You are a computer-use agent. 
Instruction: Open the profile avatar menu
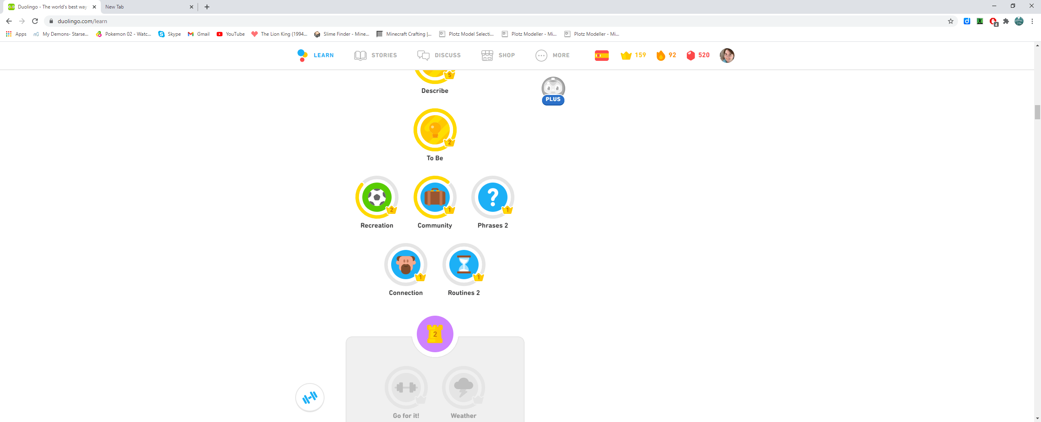726,55
